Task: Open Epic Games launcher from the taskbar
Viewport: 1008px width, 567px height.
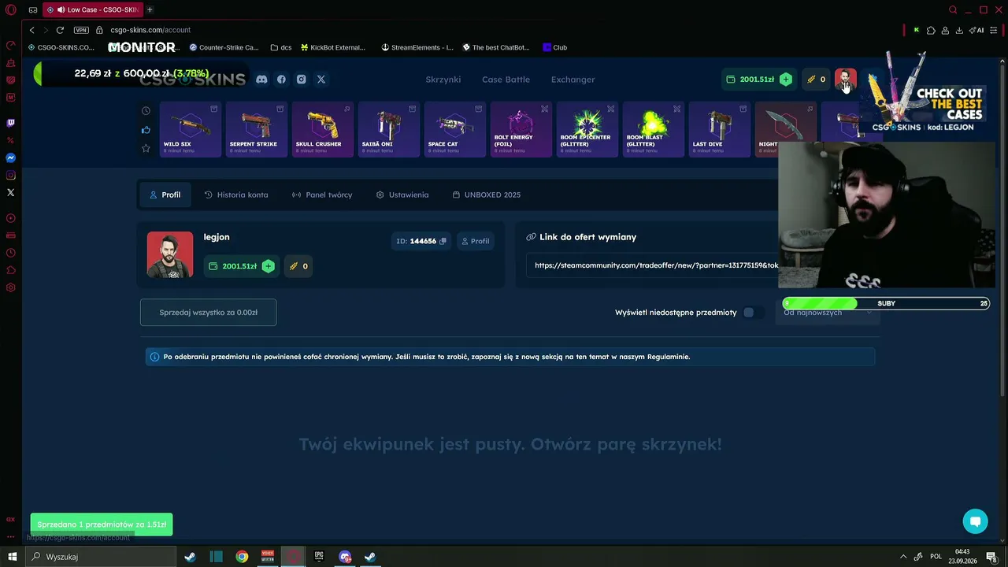Action: [x=319, y=557]
